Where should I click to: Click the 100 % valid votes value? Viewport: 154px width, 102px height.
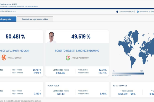pyautogui.click(x=133, y=94)
